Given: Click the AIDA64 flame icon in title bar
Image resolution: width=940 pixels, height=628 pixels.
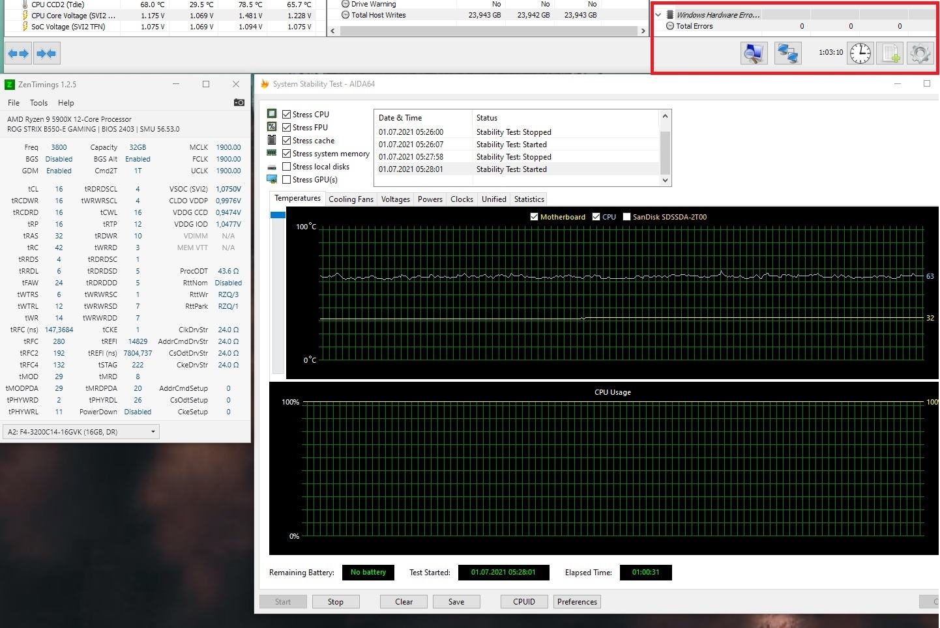Looking at the screenshot, I should point(265,83).
